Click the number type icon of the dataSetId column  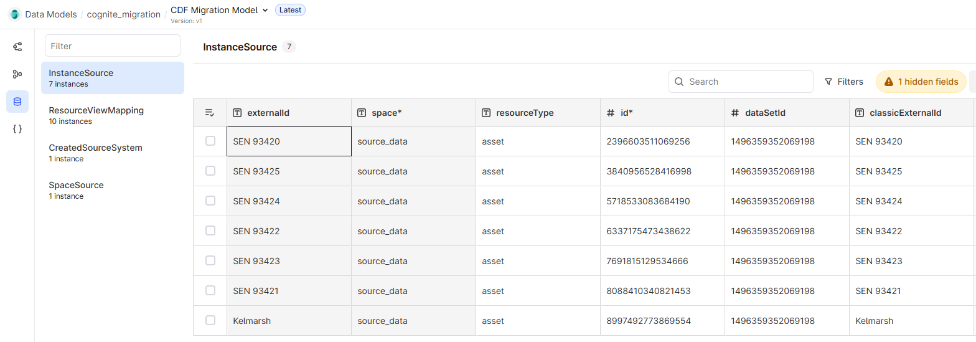(735, 113)
